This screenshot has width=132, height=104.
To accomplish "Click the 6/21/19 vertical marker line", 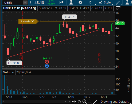I will 101,40.
